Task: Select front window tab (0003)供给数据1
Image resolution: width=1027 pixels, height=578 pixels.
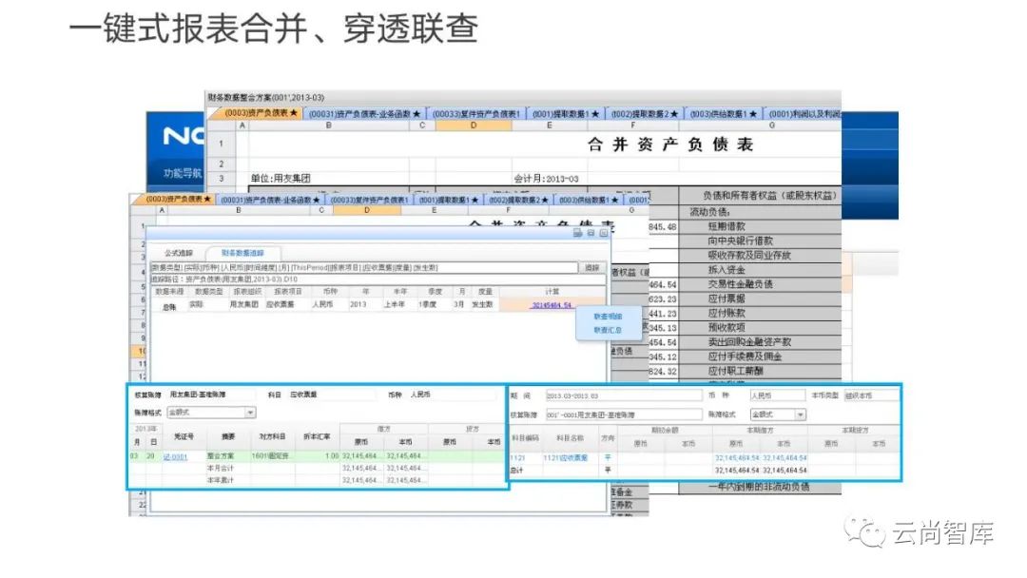Action: 589,200
